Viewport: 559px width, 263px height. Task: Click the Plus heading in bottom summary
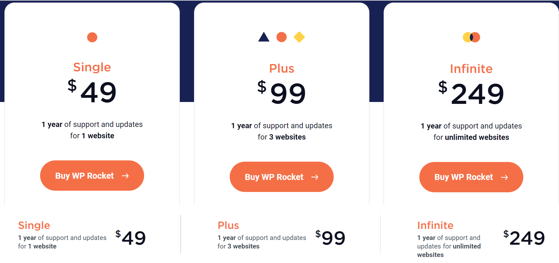pos(228,225)
